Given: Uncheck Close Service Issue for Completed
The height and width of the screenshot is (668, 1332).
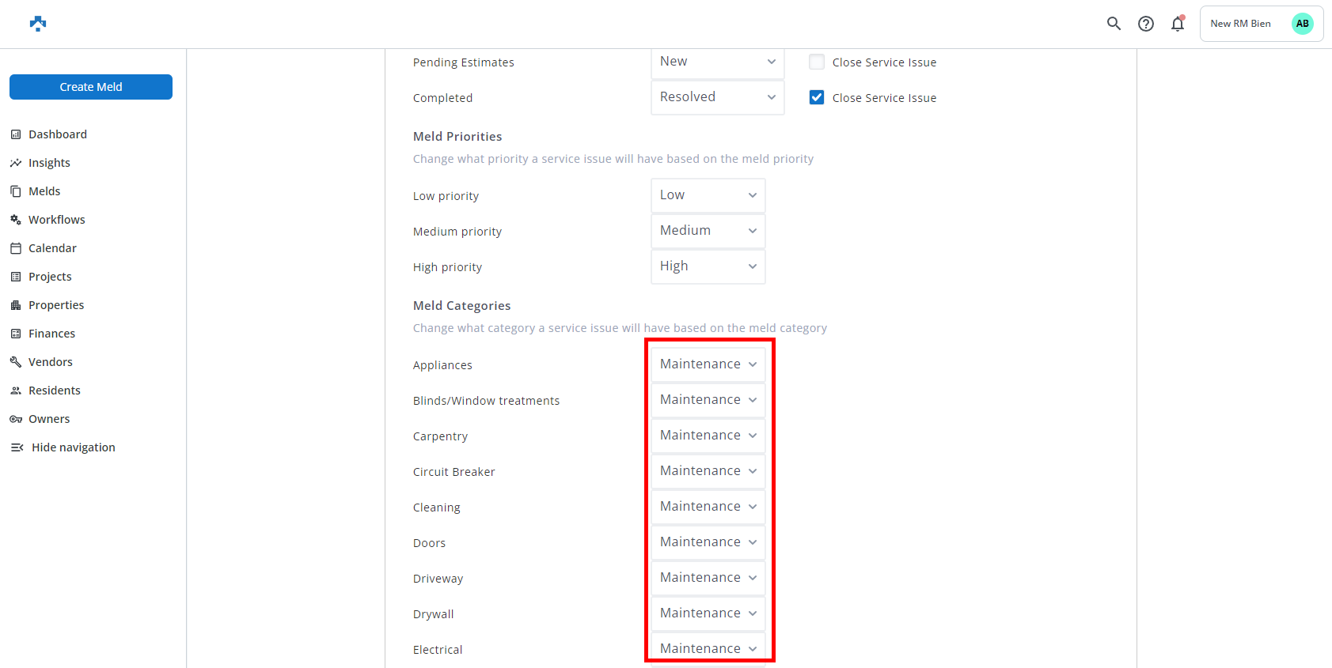Looking at the screenshot, I should coord(817,97).
